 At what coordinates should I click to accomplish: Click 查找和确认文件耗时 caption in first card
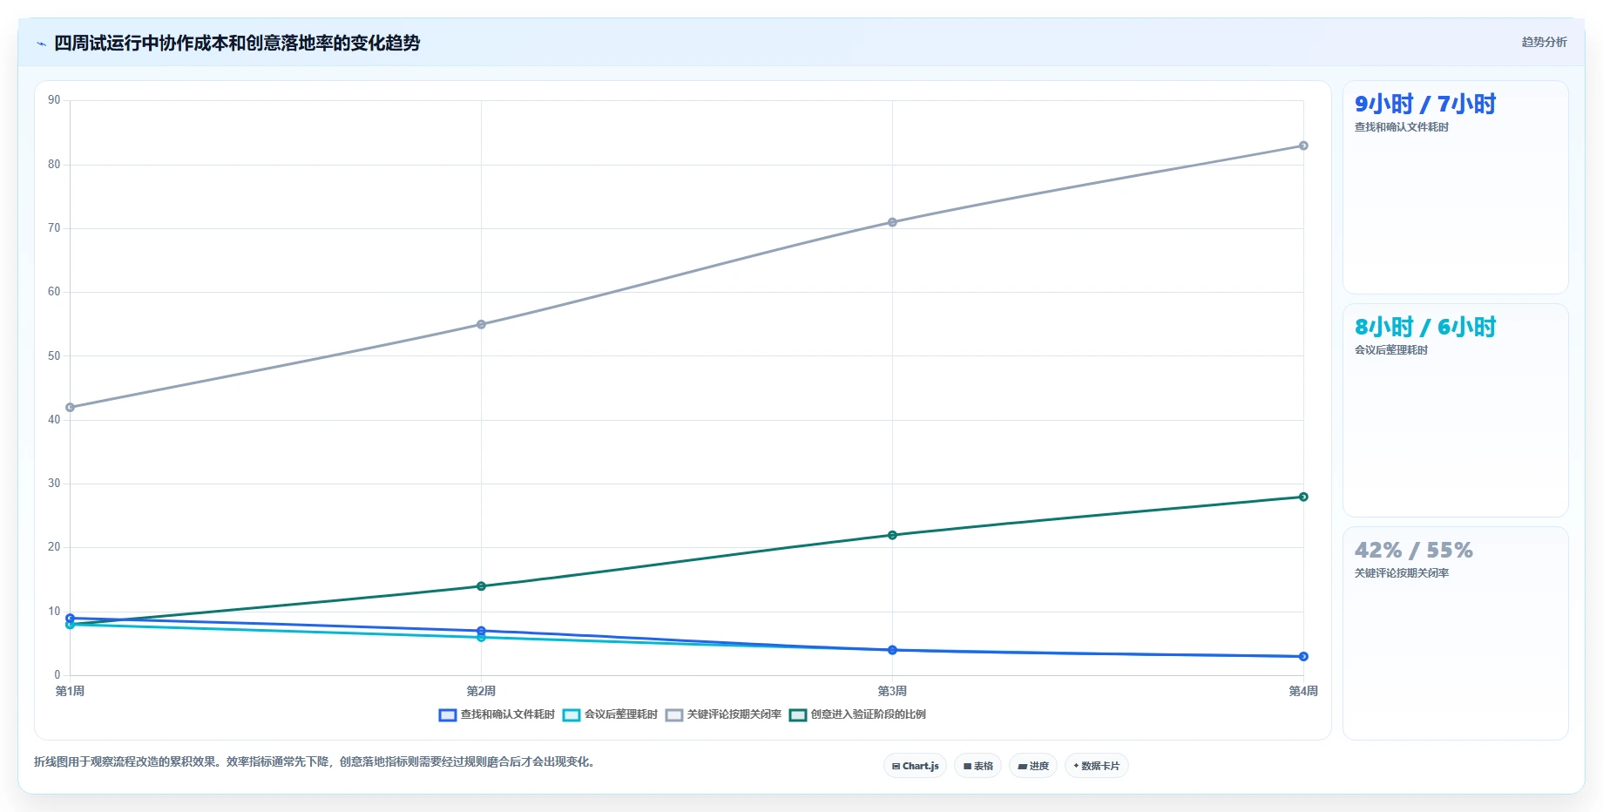coord(1401,127)
